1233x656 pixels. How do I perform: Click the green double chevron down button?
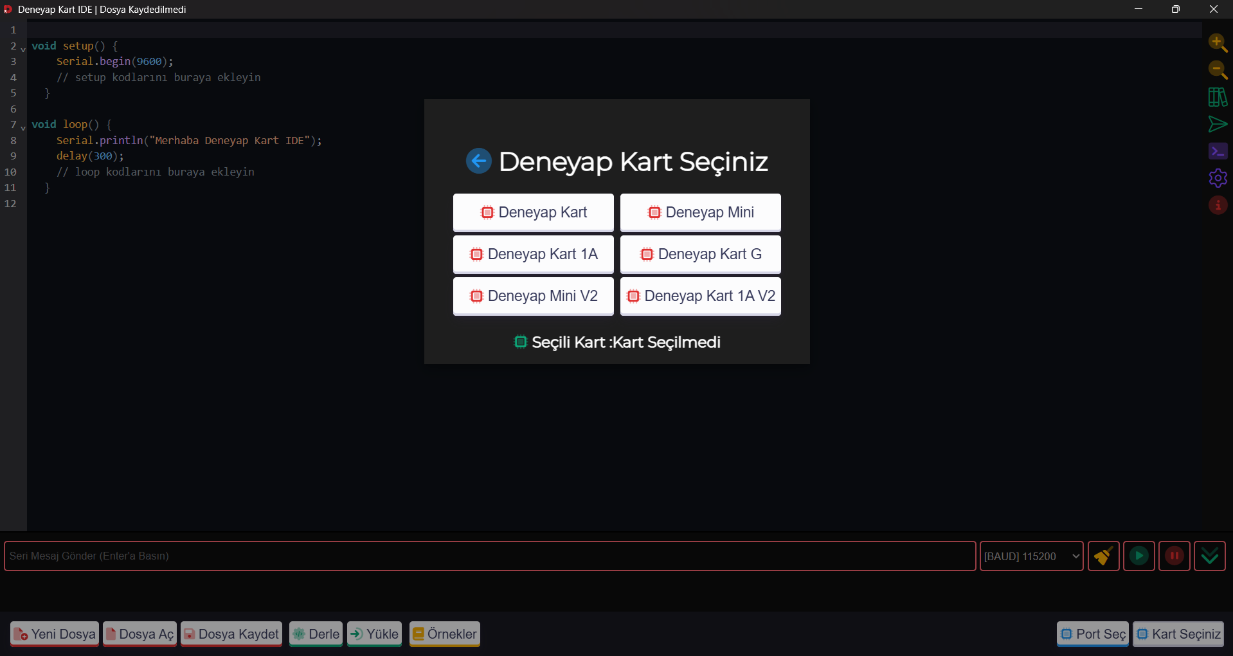(x=1209, y=556)
